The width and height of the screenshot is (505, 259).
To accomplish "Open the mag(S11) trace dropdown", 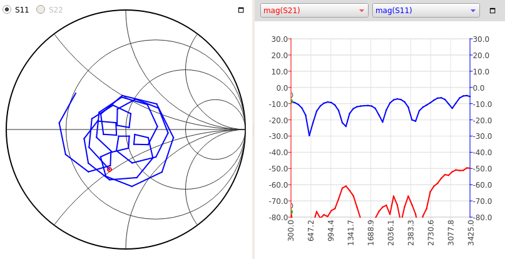I will tap(426, 11).
